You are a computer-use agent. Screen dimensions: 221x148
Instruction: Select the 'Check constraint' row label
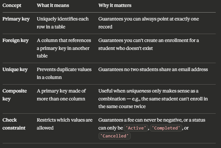coord(14,124)
